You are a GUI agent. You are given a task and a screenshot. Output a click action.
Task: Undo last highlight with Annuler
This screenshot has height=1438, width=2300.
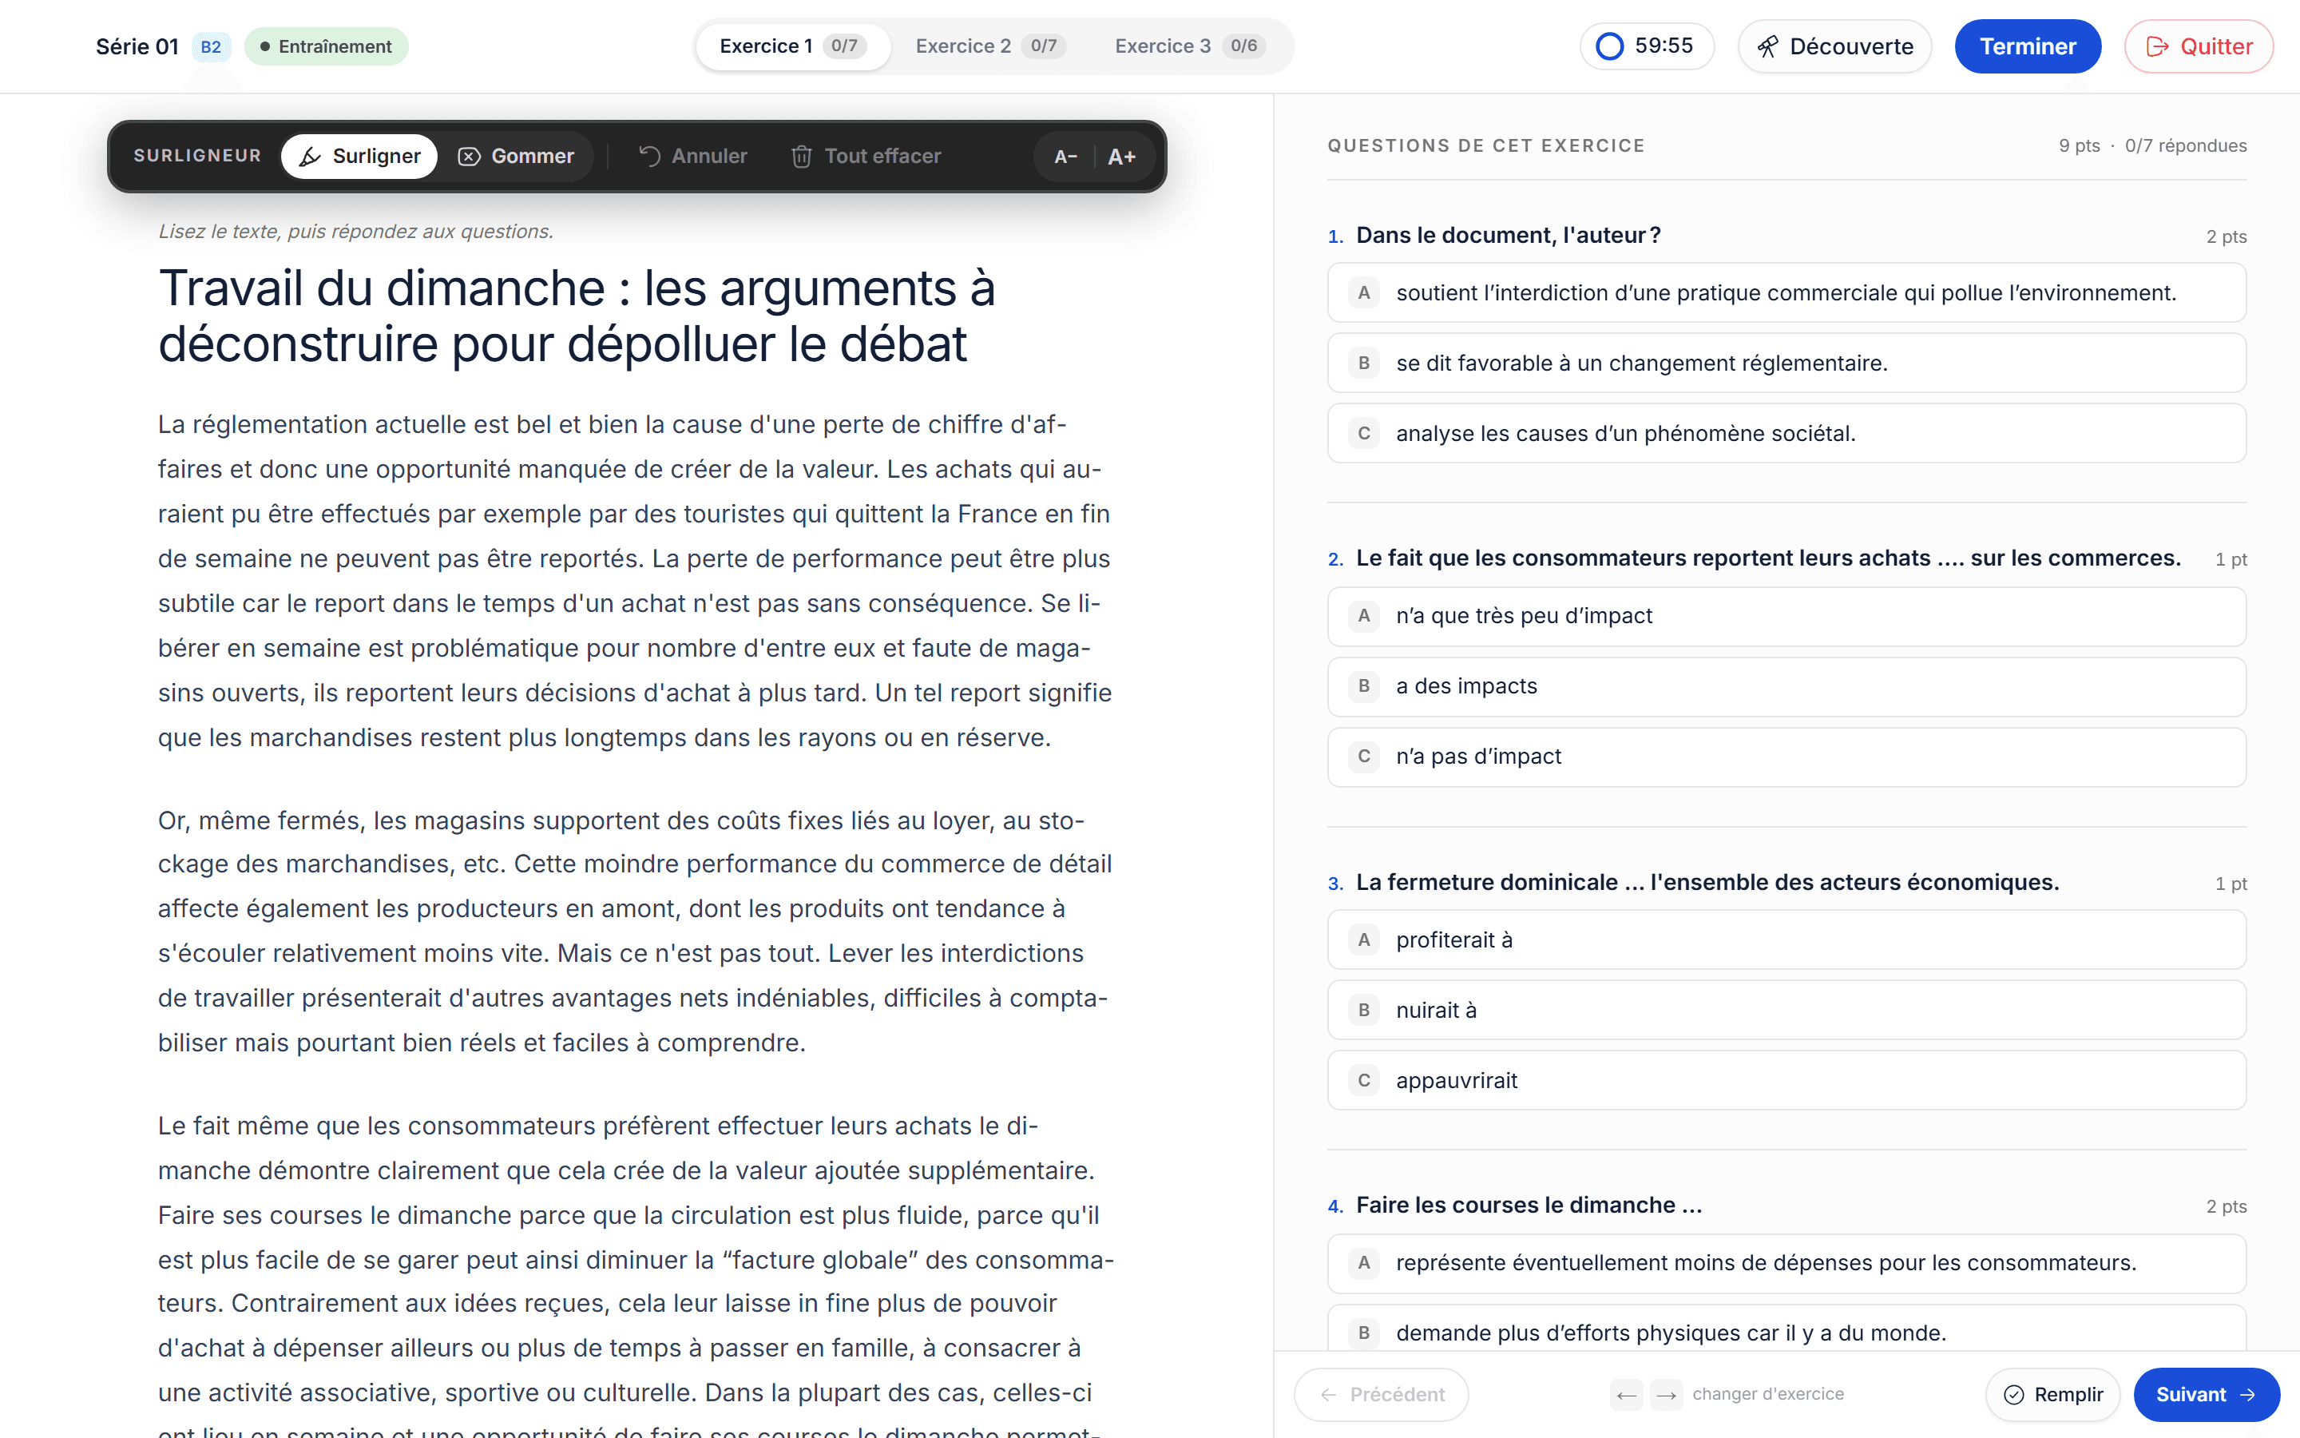[x=693, y=156]
